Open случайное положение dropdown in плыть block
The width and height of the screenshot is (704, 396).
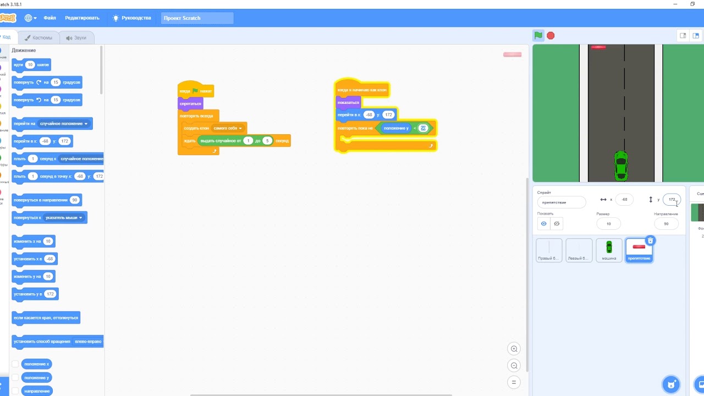tap(81, 159)
